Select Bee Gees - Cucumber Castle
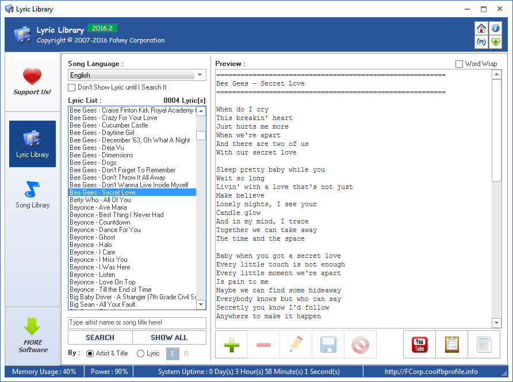The width and height of the screenshot is (513, 382). [x=132, y=125]
